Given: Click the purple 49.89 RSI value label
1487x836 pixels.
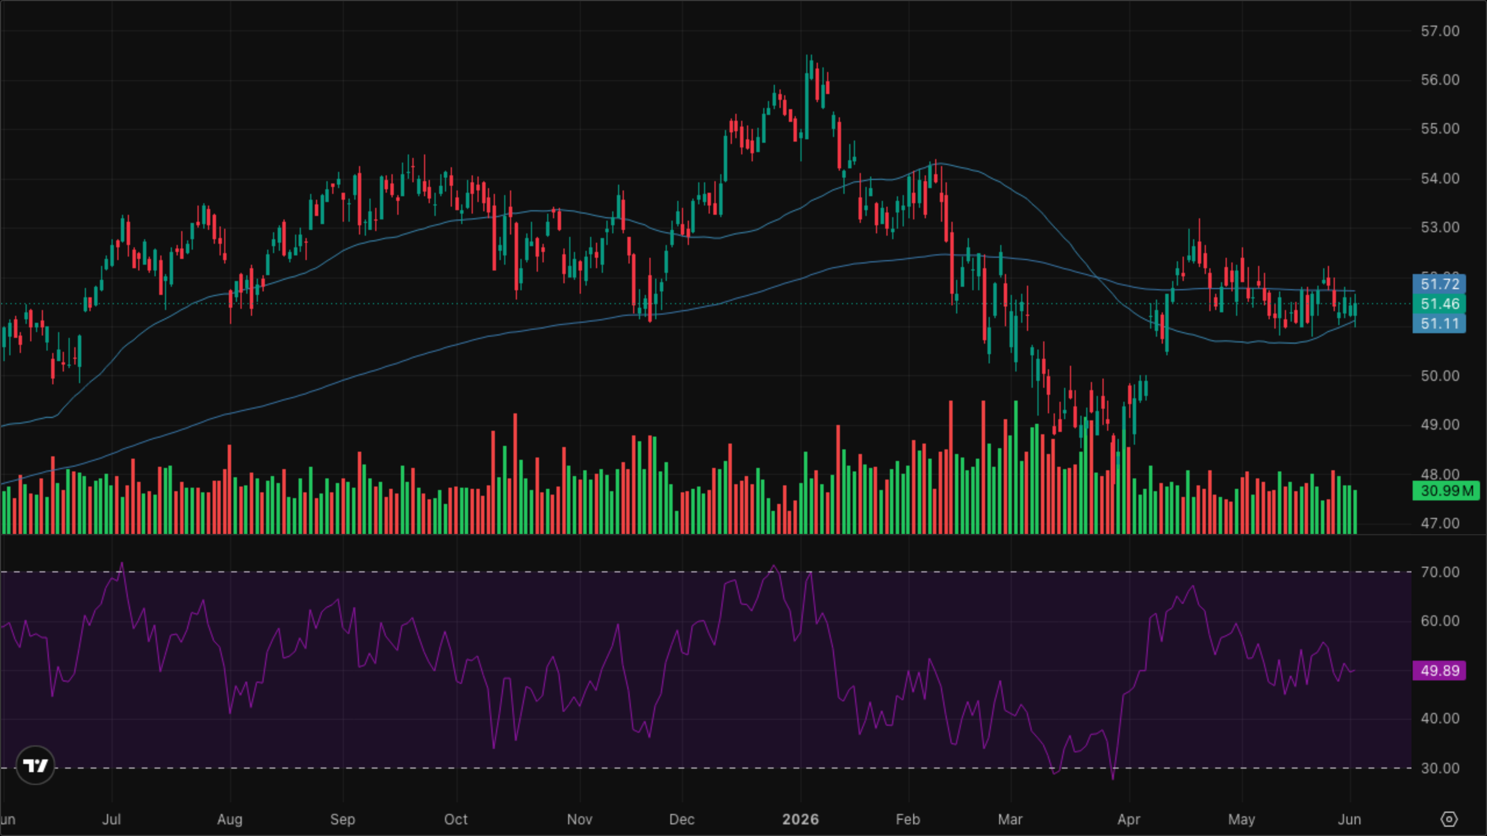Looking at the screenshot, I should (1439, 671).
